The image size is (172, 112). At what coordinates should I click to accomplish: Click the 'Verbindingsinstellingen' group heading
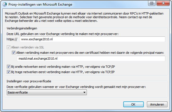[22, 28]
